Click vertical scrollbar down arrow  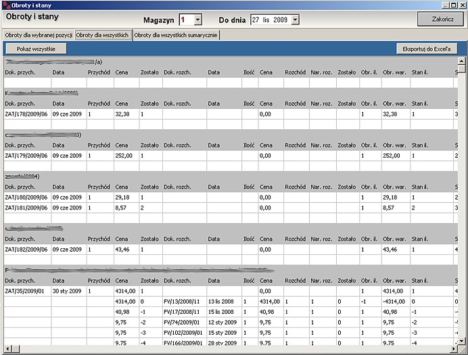[461, 341]
